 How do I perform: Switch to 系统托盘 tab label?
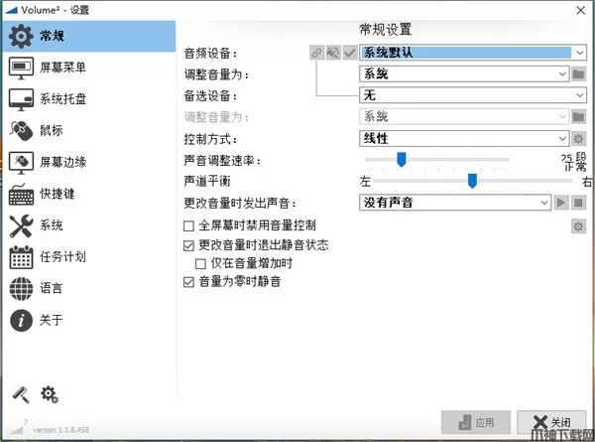pyautogui.click(x=63, y=99)
